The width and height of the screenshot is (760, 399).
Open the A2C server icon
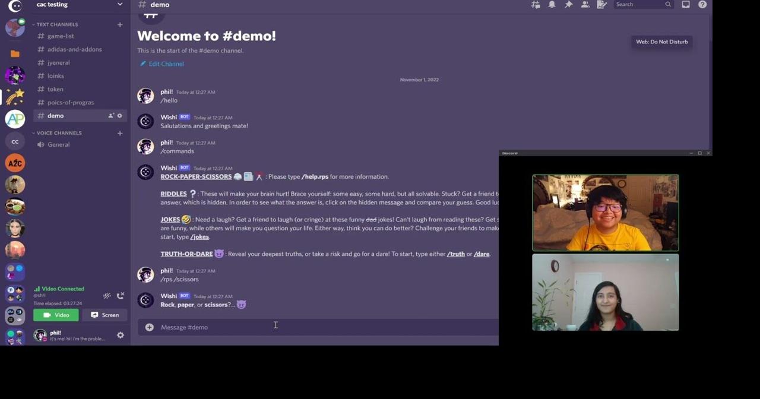(x=15, y=163)
